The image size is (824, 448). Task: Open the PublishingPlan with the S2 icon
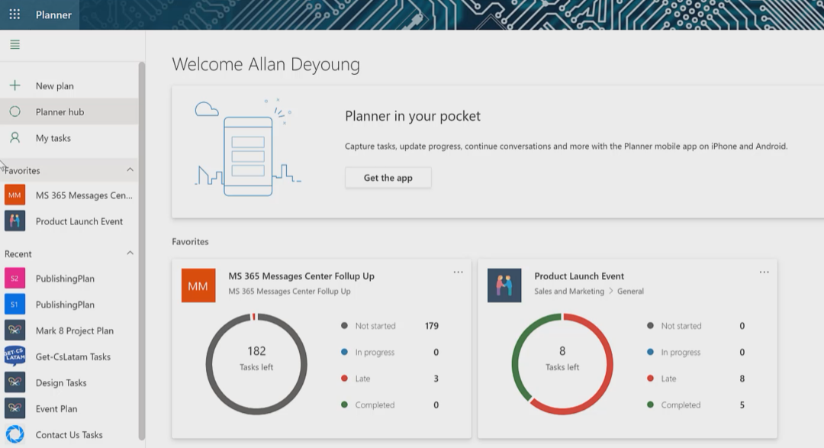(x=69, y=278)
